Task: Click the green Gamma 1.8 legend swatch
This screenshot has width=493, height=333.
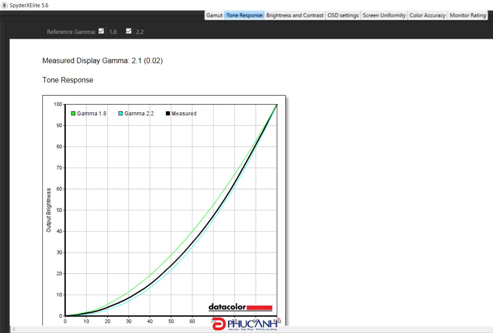Action: (x=73, y=114)
